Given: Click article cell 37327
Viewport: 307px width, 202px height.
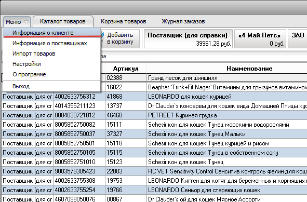Looking at the screenshot, I should (x=126, y=134).
